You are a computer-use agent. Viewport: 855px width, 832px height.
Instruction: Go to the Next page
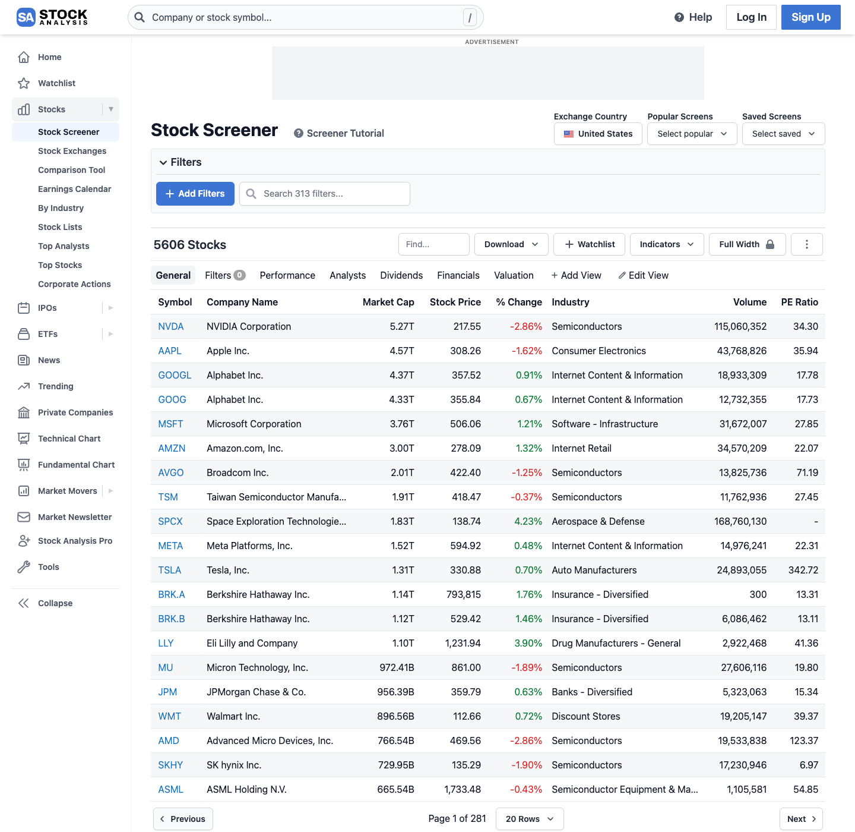tap(801, 819)
